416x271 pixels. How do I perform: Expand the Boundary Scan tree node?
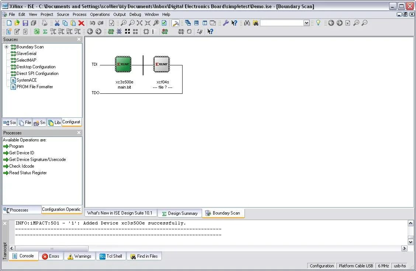click(x=6, y=47)
